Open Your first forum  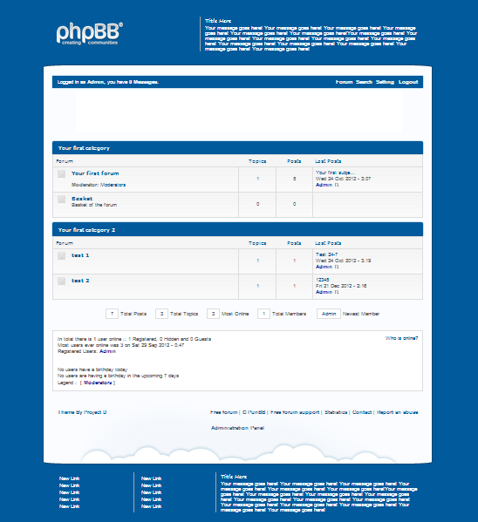coord(95,173)
